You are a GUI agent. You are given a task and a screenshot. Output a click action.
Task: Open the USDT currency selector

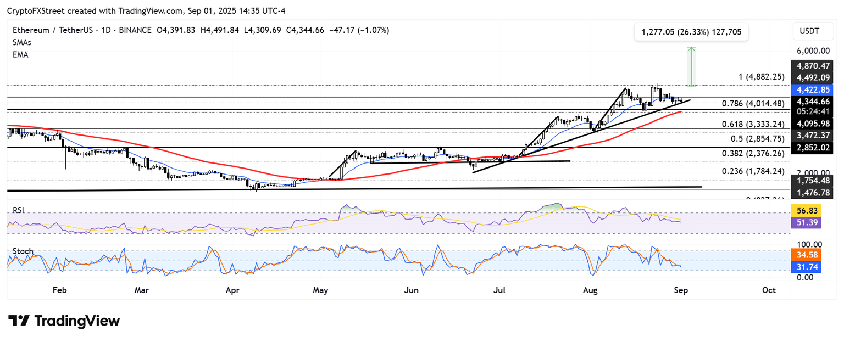(812, 32)
